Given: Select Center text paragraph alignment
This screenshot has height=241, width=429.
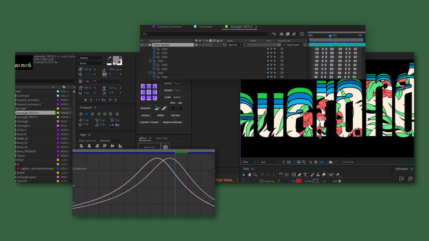Looking at the screenshot, I should 87,114.
